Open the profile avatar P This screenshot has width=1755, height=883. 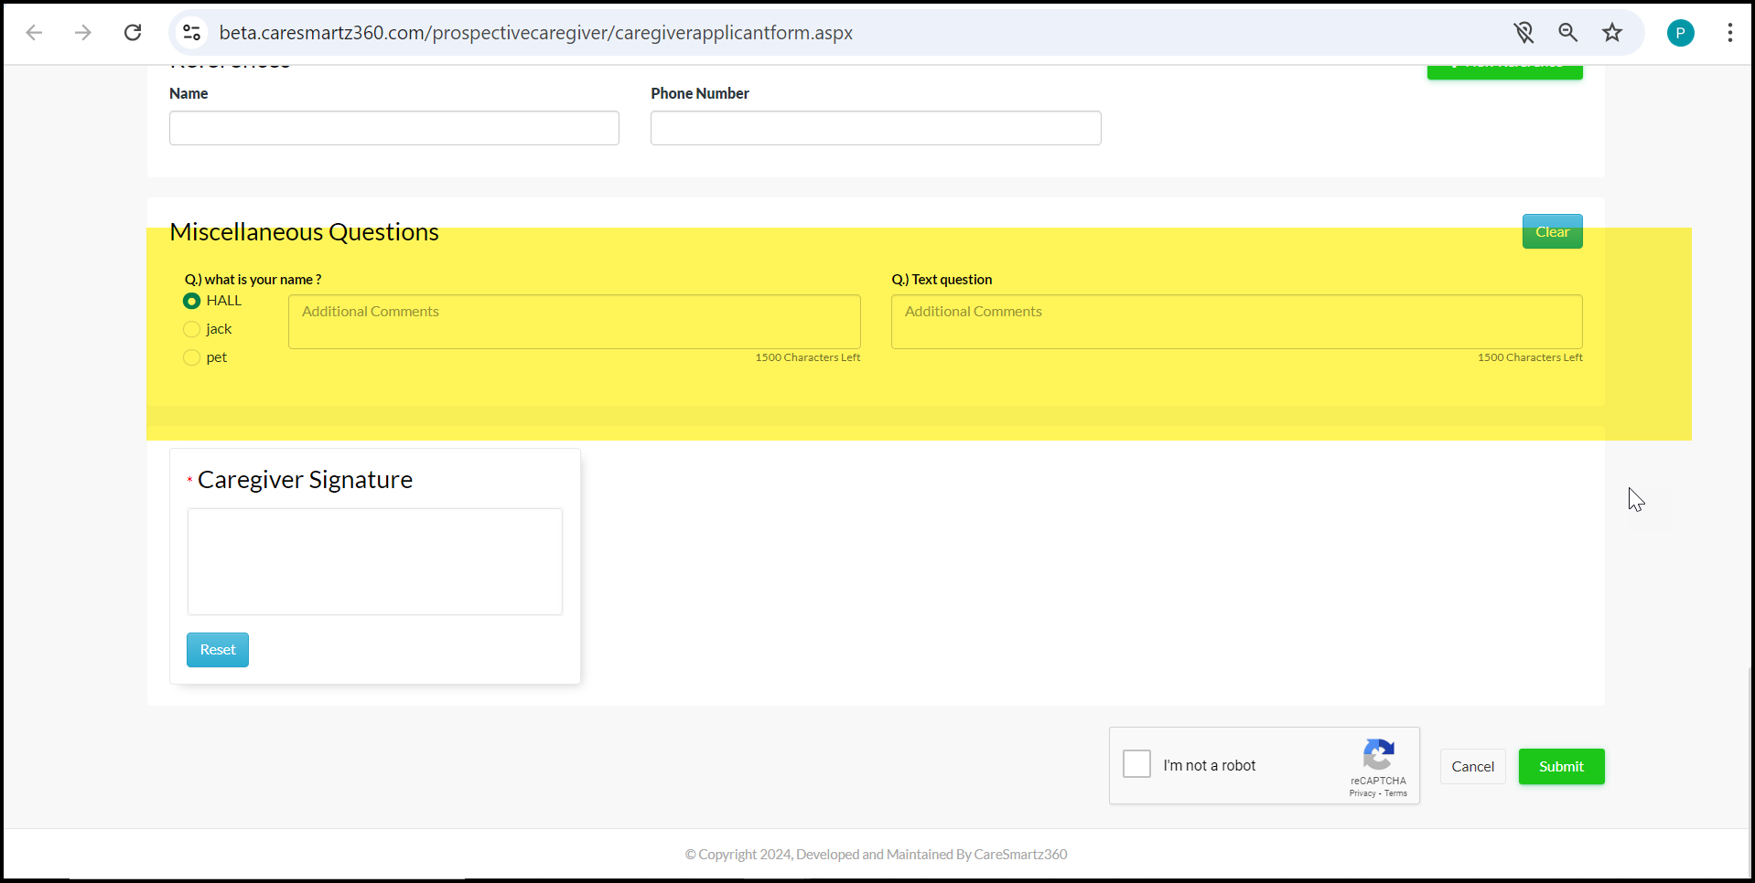pos(1680,33)
